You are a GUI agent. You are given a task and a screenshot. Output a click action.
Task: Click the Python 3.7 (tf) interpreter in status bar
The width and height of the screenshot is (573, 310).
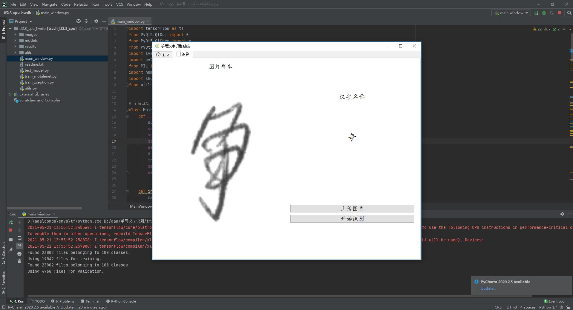[551, 307]
